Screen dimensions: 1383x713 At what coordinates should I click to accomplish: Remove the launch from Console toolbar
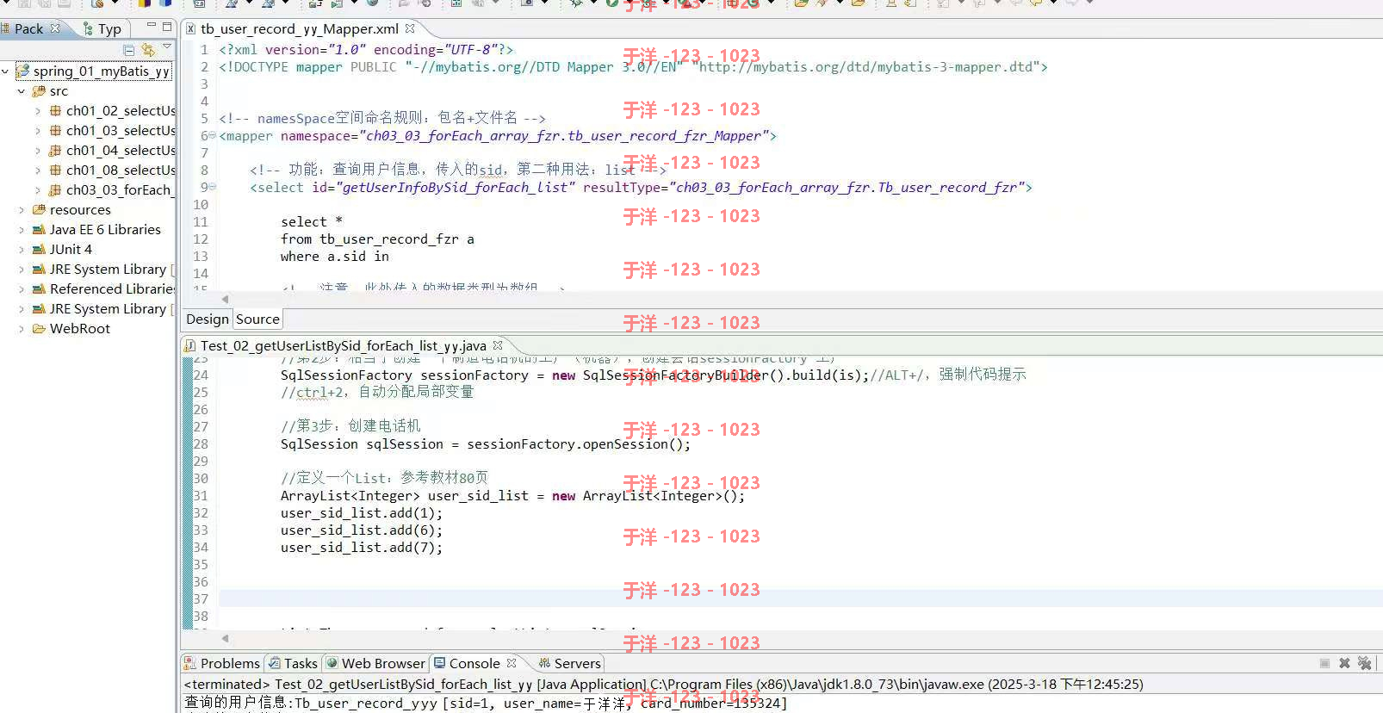pyautogui.click(x=1344, y=663)
